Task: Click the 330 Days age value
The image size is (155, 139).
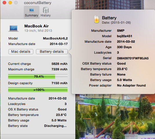Action: [124, 47]
